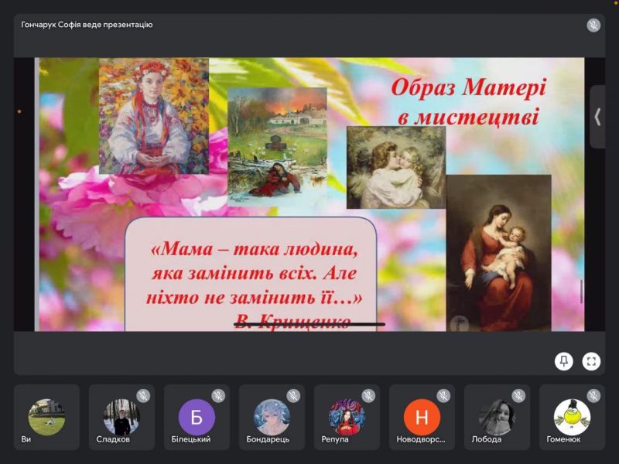619x464 pixels.
Task: Click the painting of mother kissing child
Action: coord(396,167)
